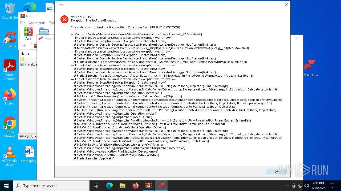Click the Add button in the WinRAR toolbar
Screen dimensions: 341x191
click(29, 34)
